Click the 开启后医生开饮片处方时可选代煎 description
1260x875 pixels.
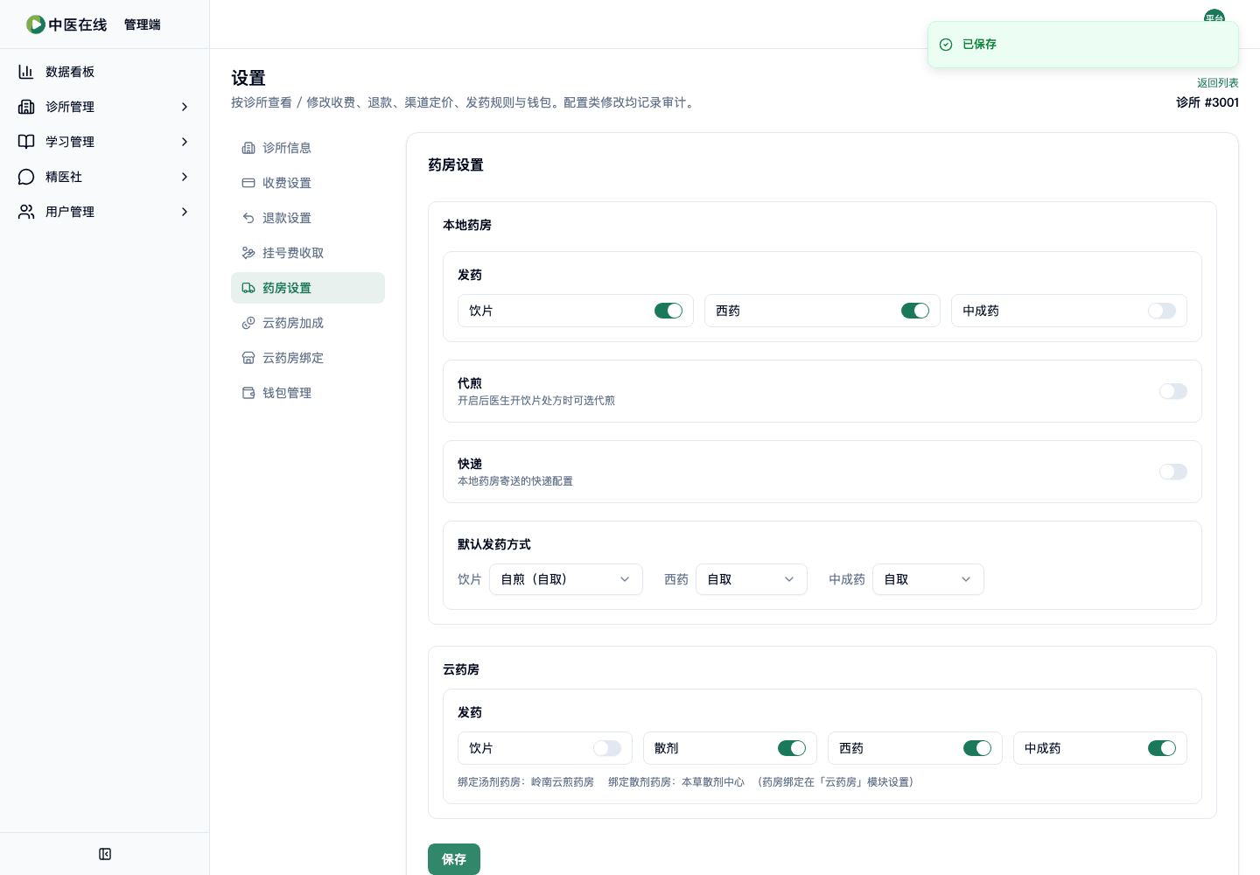tap(536, 401)
